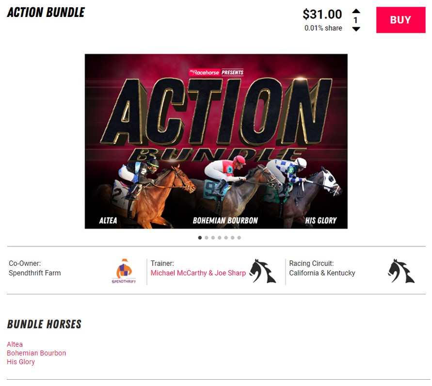Select the last carousel dot
The image size is (432, 386).
(239, 238)
